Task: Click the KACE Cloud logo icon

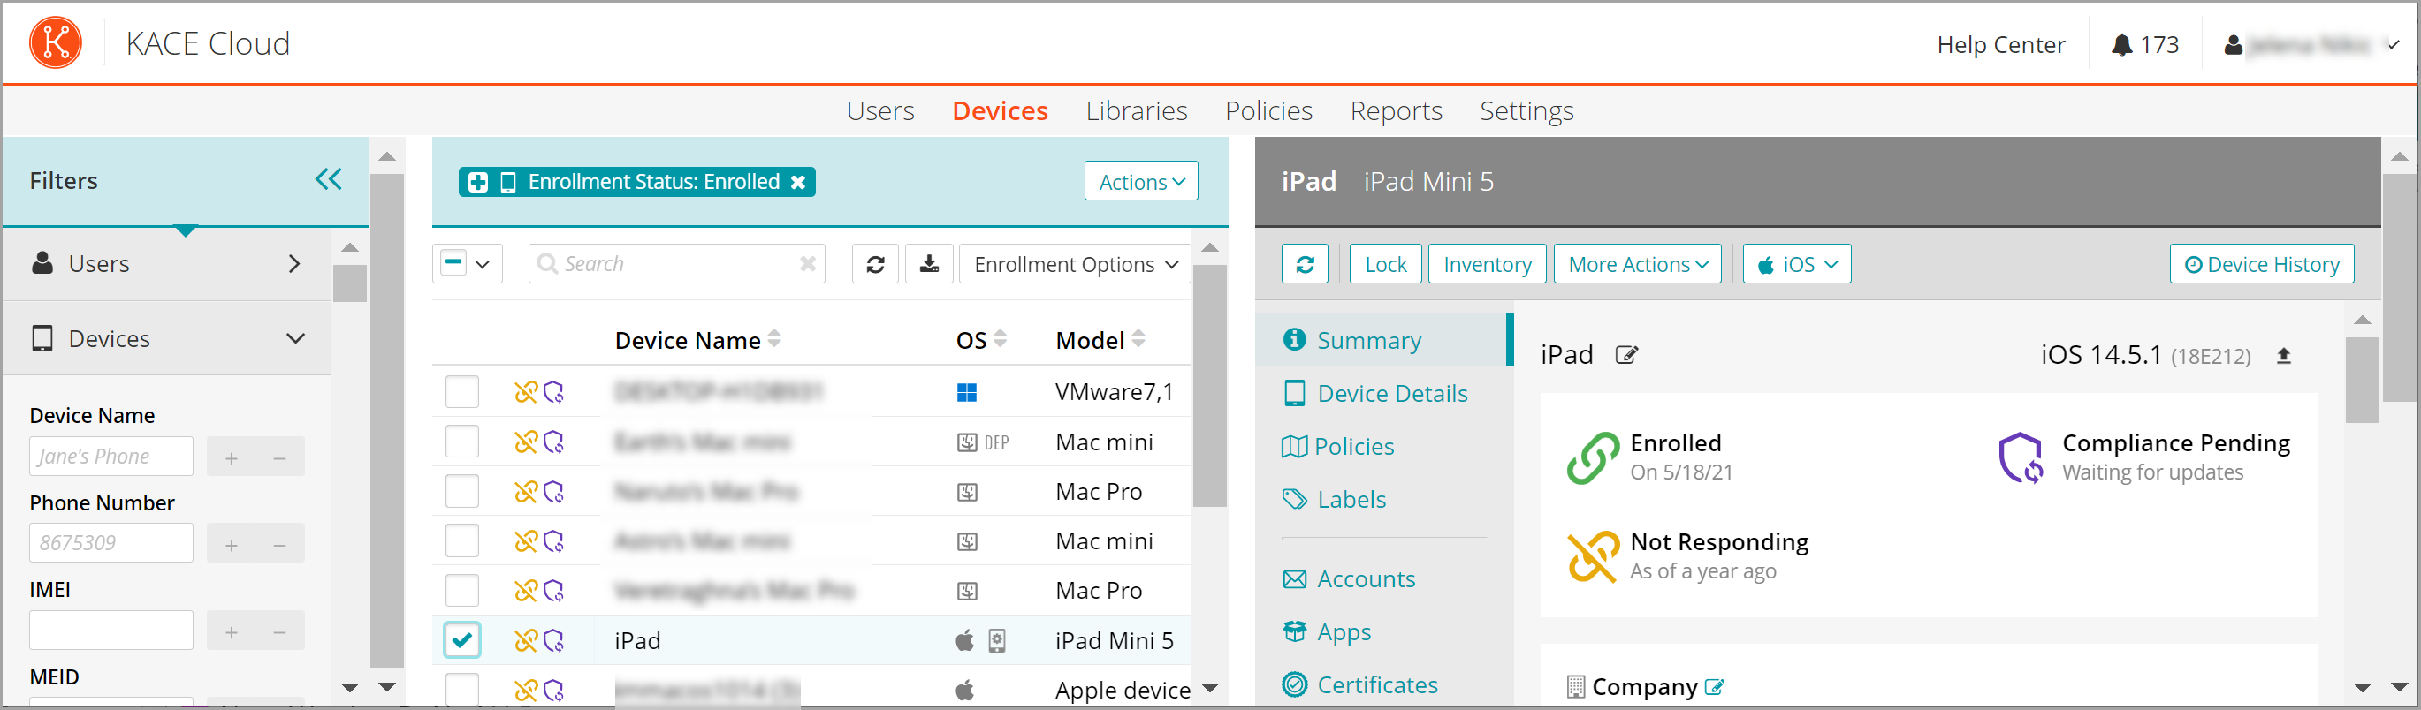Action: pyautogui.click(x=56, y=43)
